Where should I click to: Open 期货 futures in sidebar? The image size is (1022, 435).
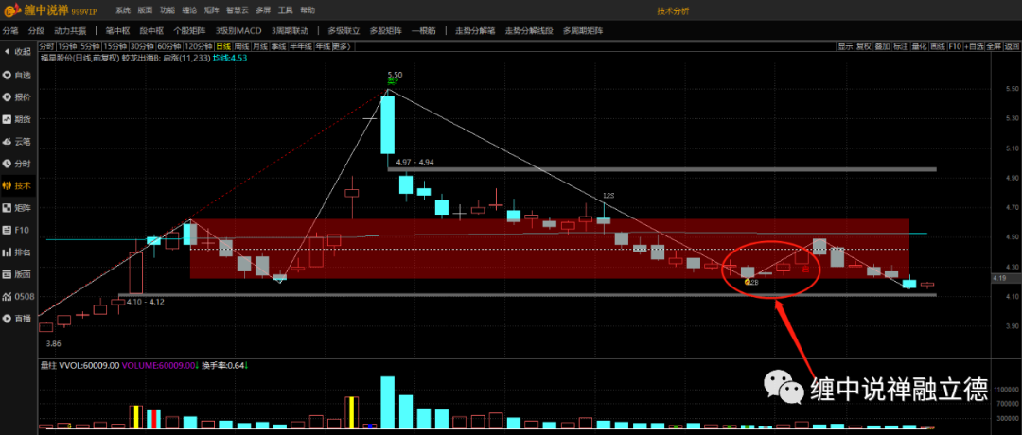pos(17,119)
